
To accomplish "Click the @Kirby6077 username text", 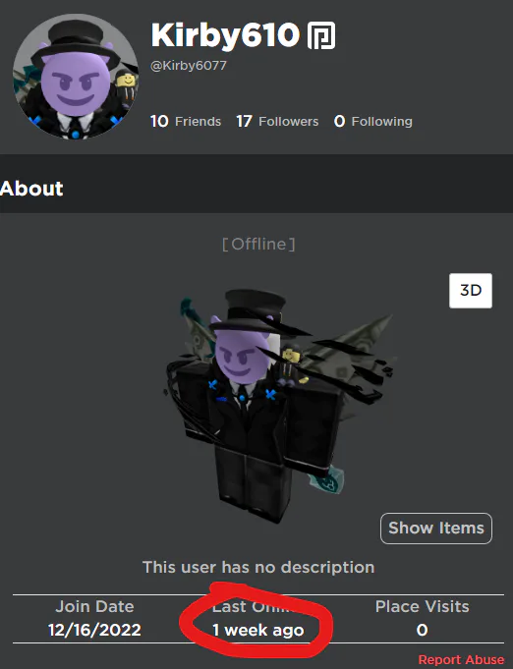I will [x=189, y=66].
